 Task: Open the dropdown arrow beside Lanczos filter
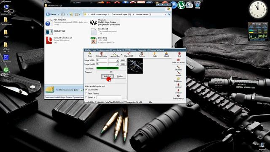[x=122, y=54]
